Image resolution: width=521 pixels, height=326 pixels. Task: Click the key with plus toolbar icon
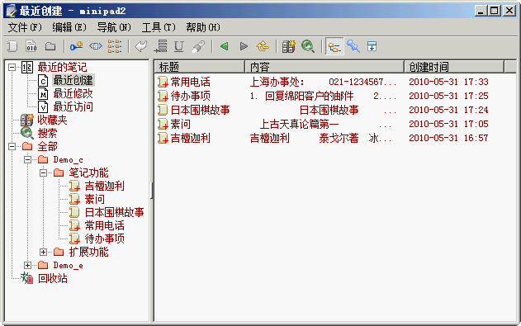[x=77, y=46]
